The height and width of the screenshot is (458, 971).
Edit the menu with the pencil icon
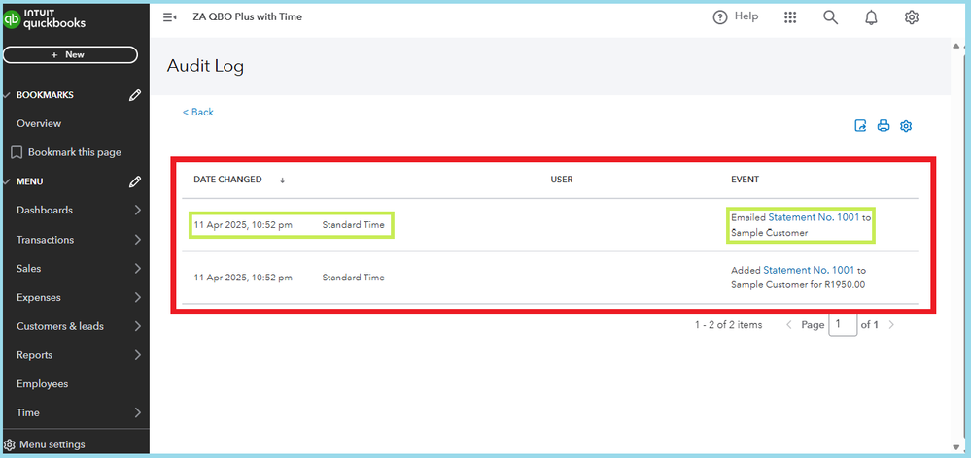(x=134, y=181)
